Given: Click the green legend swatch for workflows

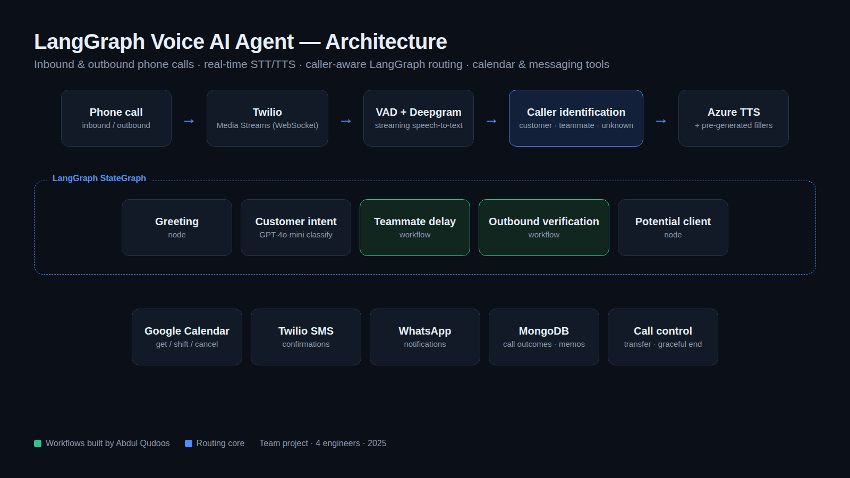Looking at the screenshot, I should click(38, 443).
